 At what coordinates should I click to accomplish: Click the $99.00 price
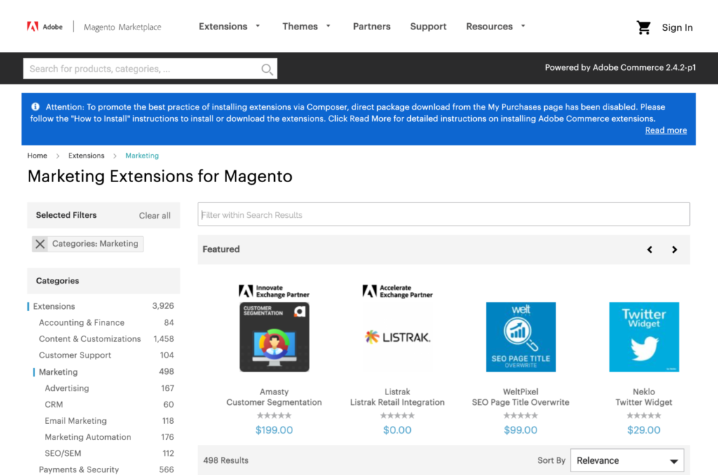tap(521, 430)
